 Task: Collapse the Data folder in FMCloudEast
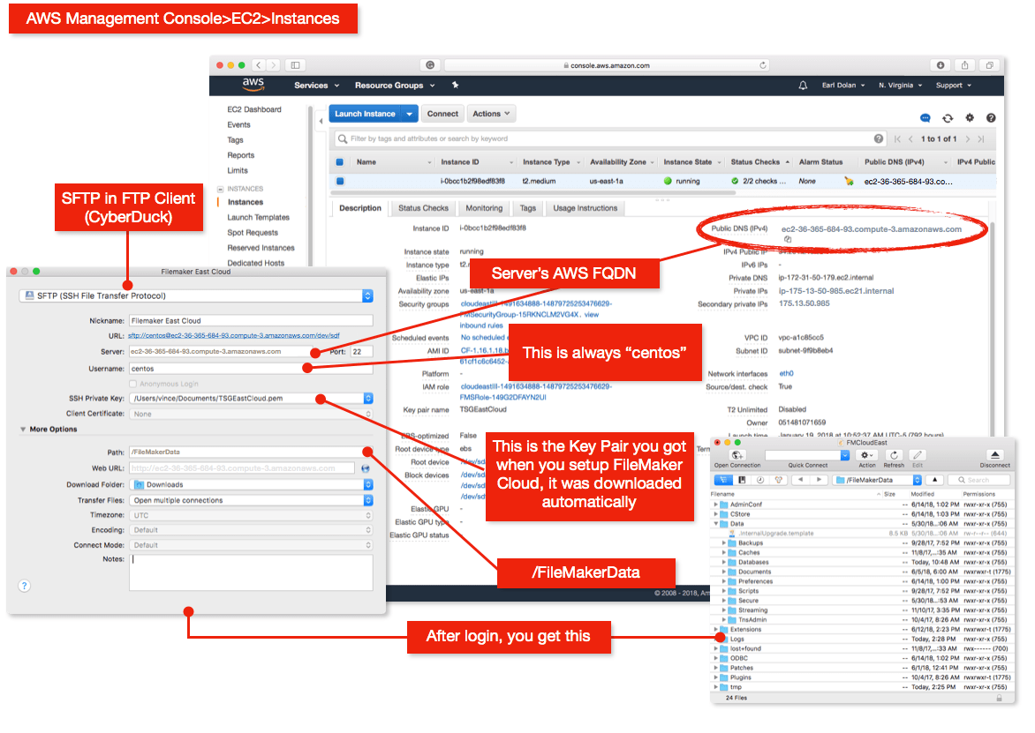click(x=715, y=523)
